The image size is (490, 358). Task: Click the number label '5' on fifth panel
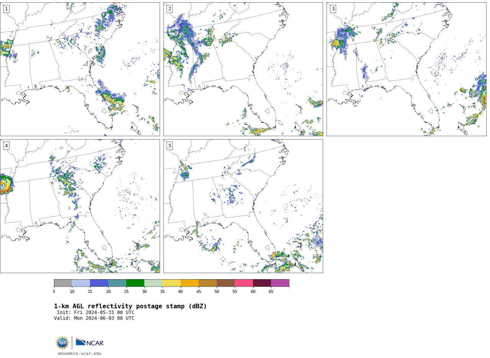point(170,146)
